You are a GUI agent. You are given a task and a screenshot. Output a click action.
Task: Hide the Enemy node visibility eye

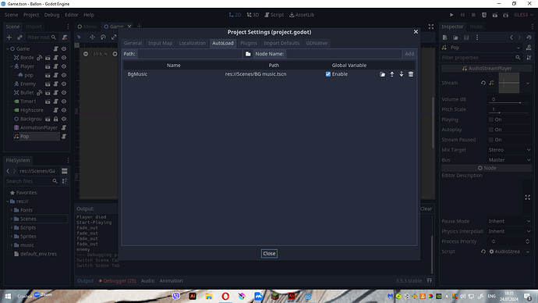[x=64, y=84]
